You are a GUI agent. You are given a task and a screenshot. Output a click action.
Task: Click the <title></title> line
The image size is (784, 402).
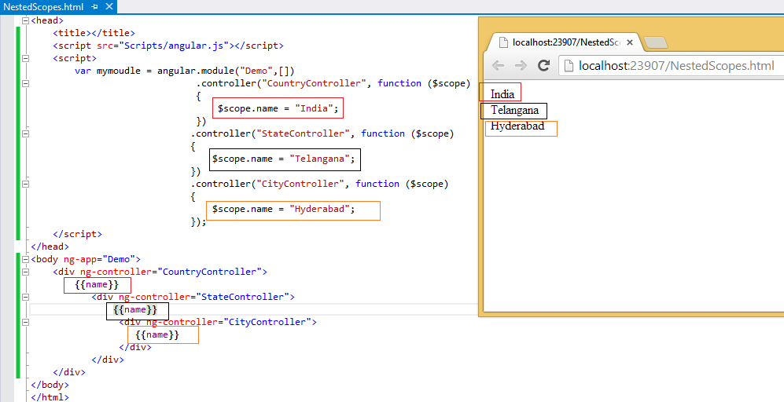coord(94,33)
